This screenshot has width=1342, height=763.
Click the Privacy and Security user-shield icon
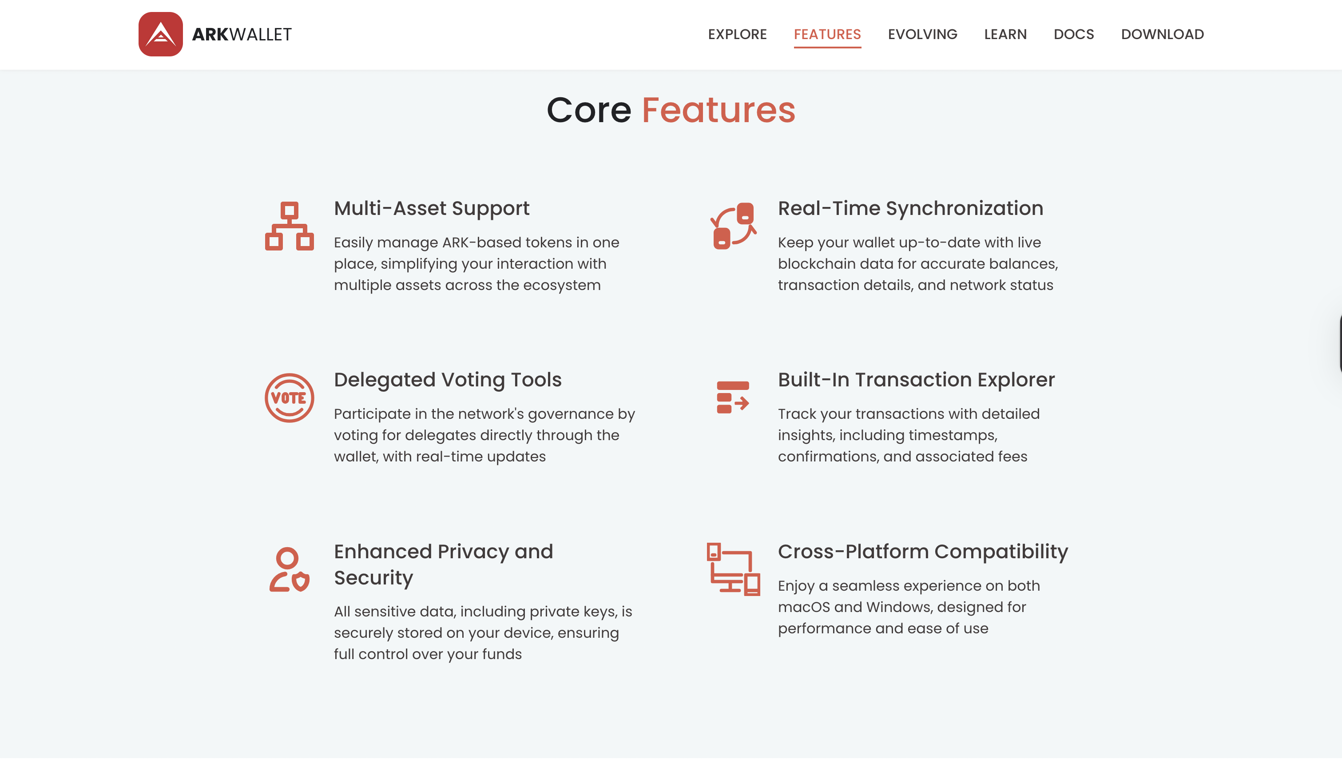click(289, 570)
